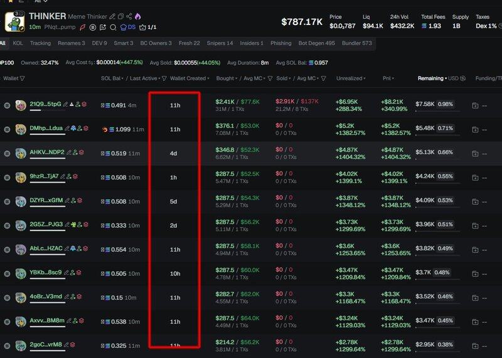Click the magnifier search icon under THINKER
Screen dimensions: 502x358
pos(113,28)
